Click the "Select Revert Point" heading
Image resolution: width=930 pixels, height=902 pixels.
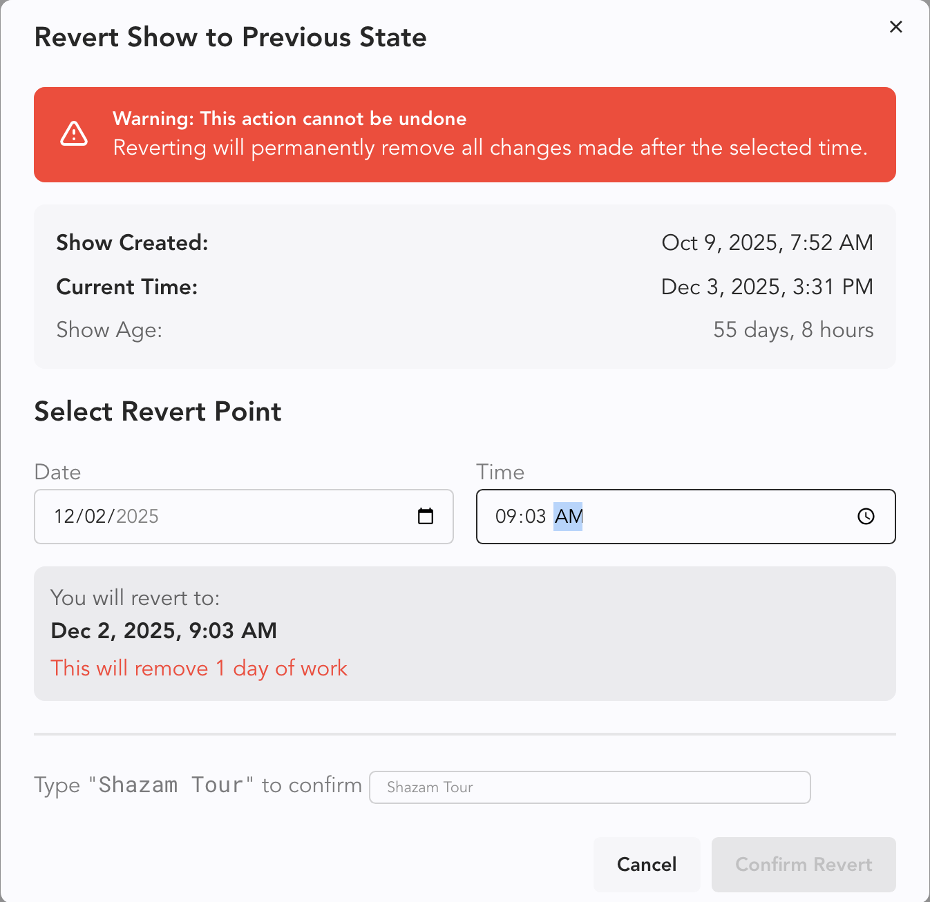(x=158, y=412)
